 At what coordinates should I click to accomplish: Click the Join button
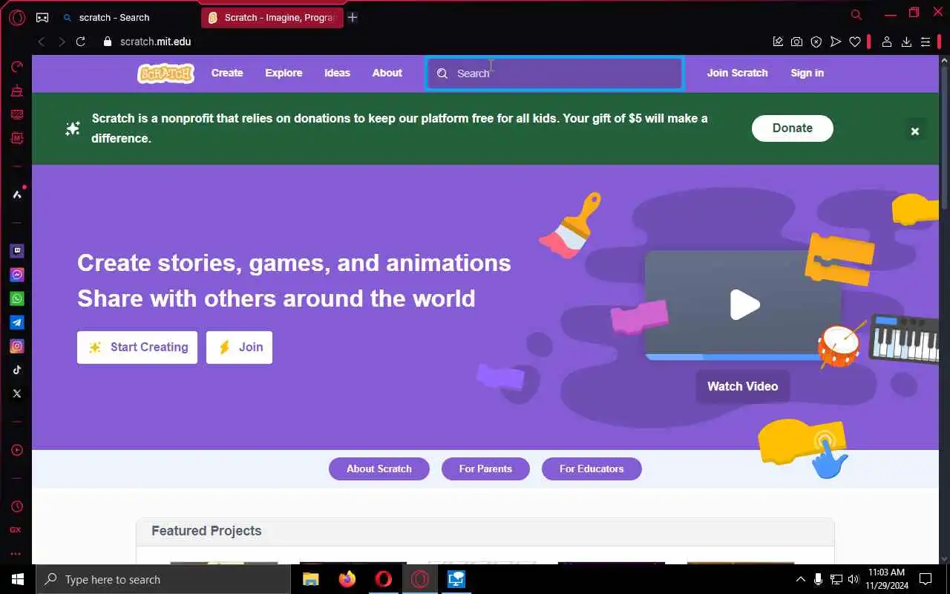click(239, 347)
